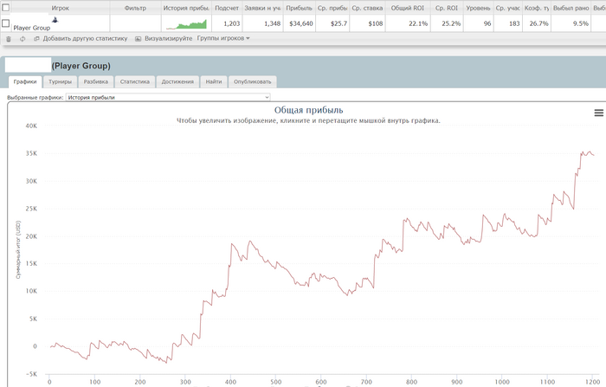
Task: Click the count value '1,203'
Action: (232, 23)
